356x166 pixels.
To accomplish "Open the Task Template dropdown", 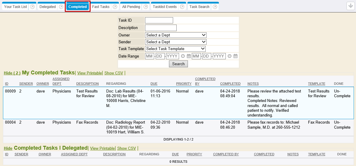I will point(175,49).
